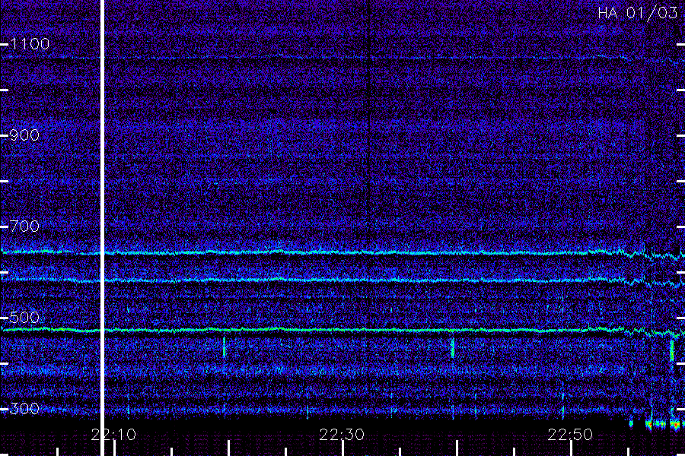Click the bright green spectral line near 500

(x=342, y=330)
